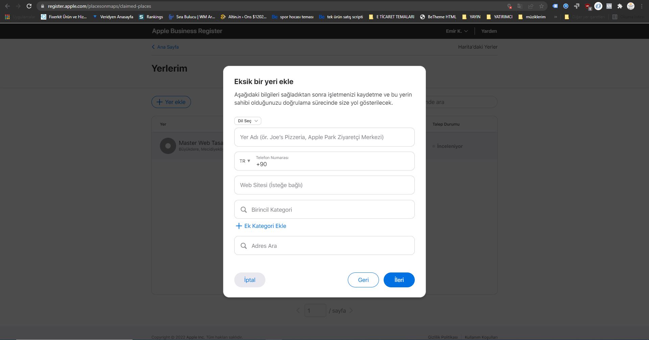Open the BeTheme HTML bookmark
The image size is (649, 340).
click(x=438, y=17)
